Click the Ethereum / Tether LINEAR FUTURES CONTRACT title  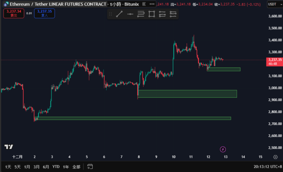pos(58,4)
